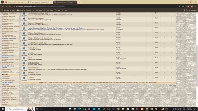Open Miscellaneous Files sidebar category
This screenshot has width=198, height=111.
point(7,71)
